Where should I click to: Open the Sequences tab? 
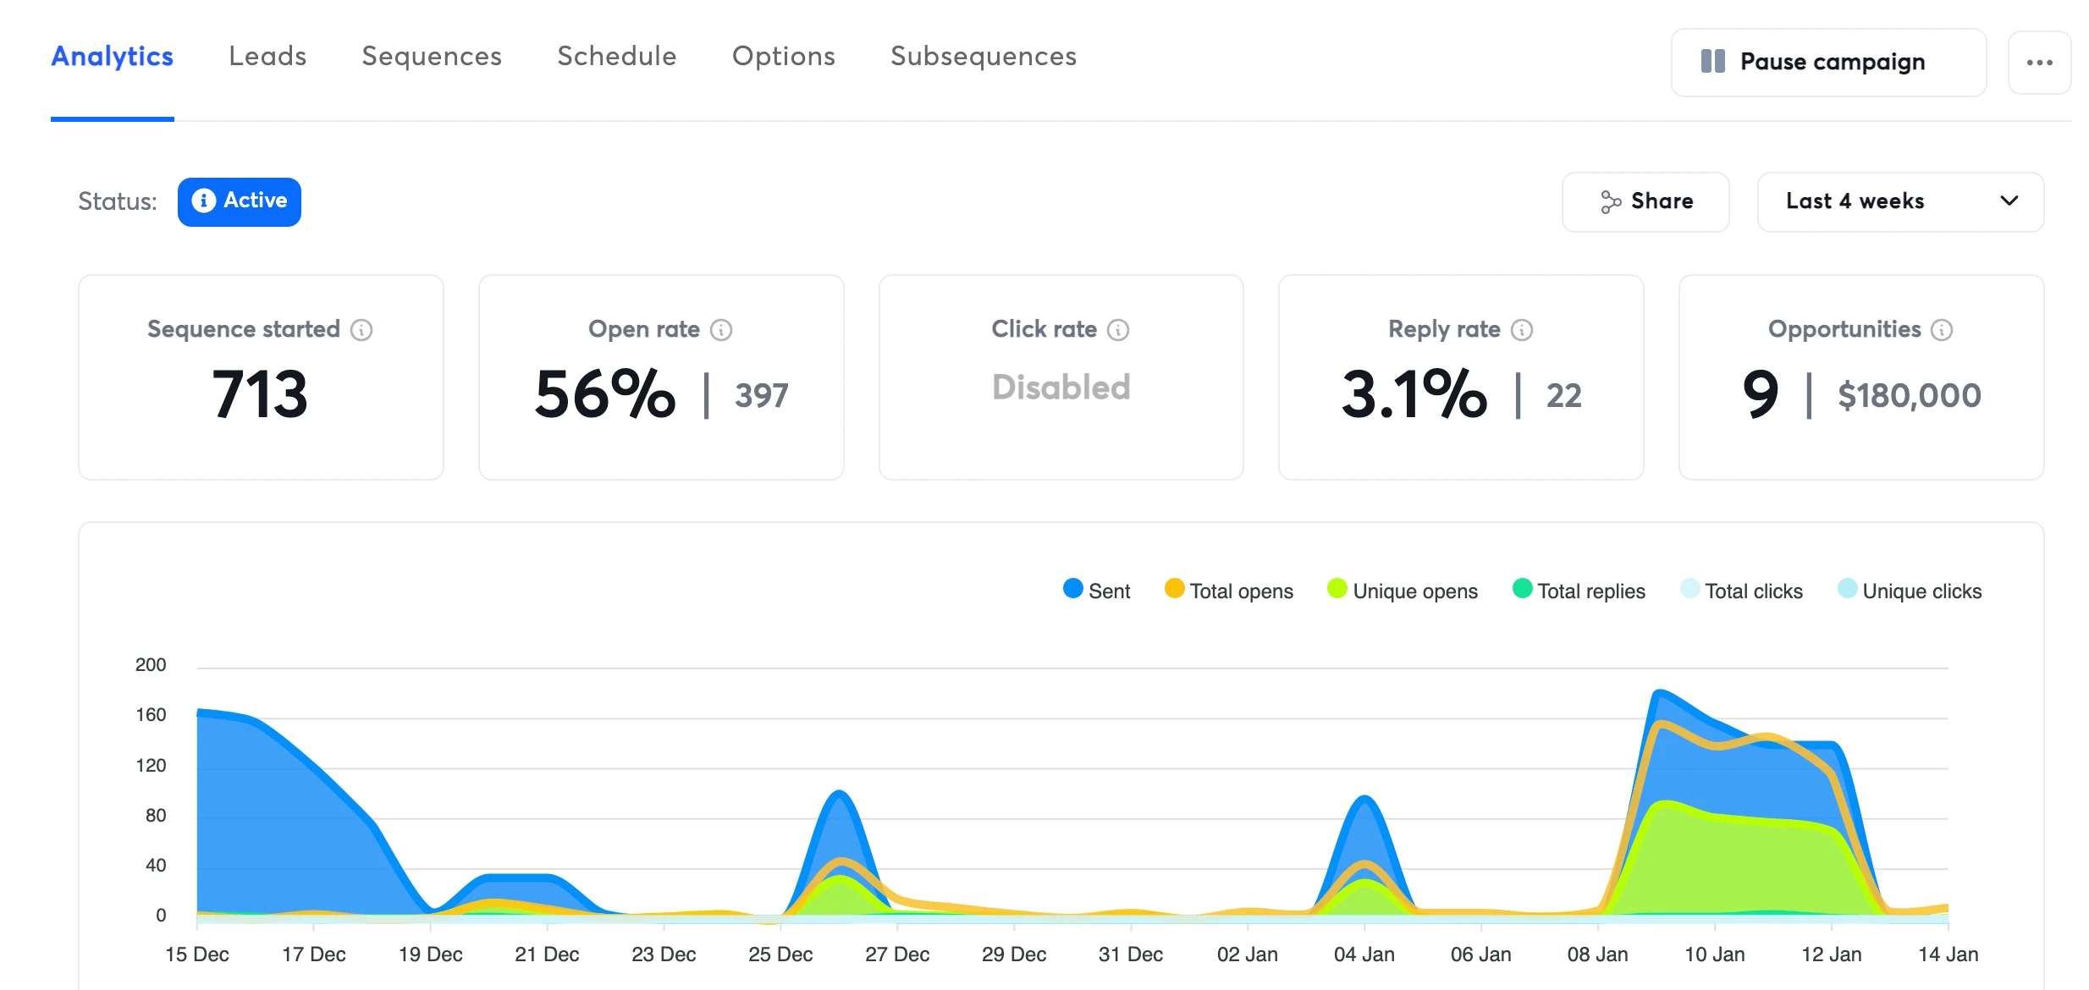[432, 57]
